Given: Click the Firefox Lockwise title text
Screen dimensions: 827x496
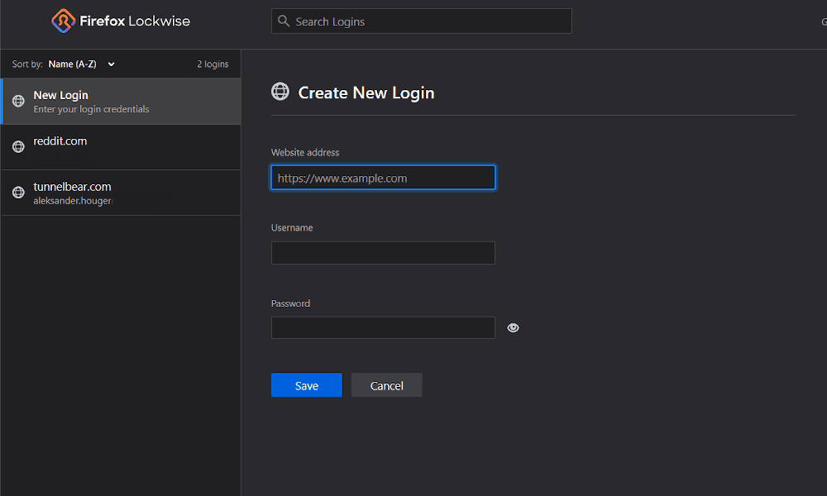Looking at the screenshot, I should tap(135, 21).
